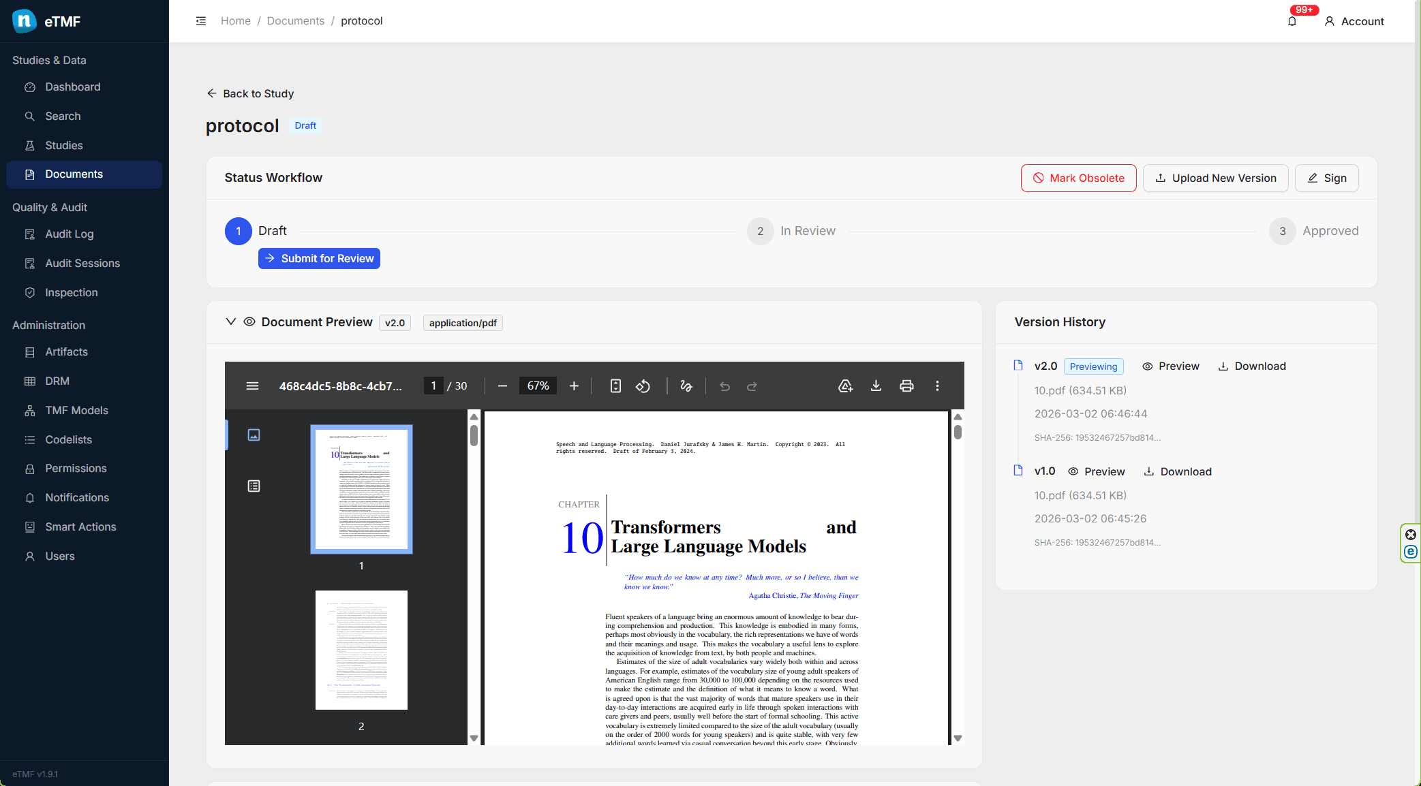This screenshot has width=1421, height=786.
Task: Download version v1.0
Action: [x=1178, y=472]
